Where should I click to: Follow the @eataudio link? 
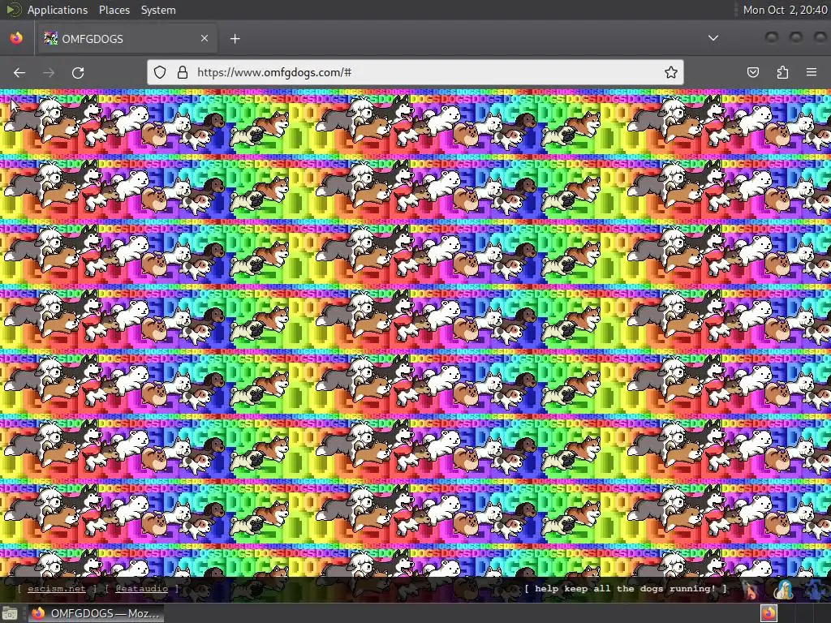coord(141,589)
